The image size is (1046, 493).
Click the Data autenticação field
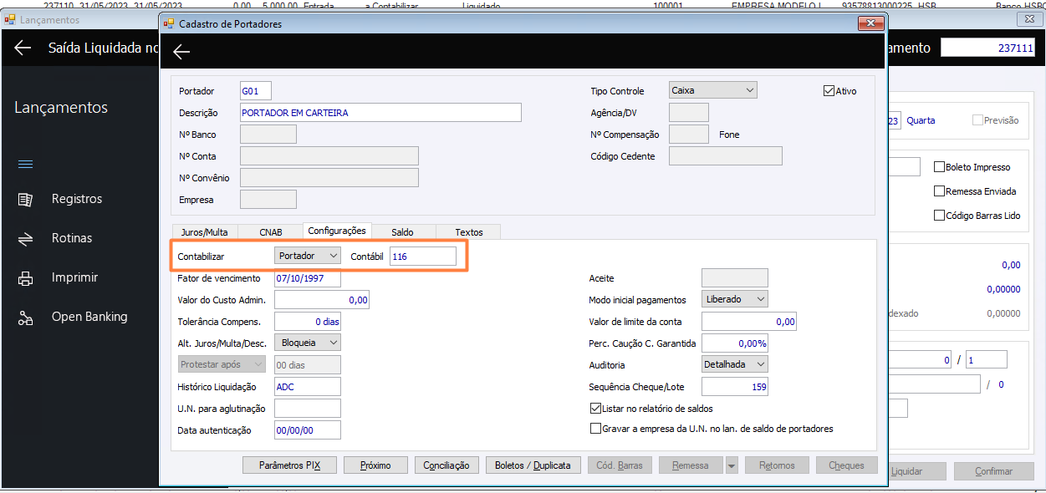[308, 429]
